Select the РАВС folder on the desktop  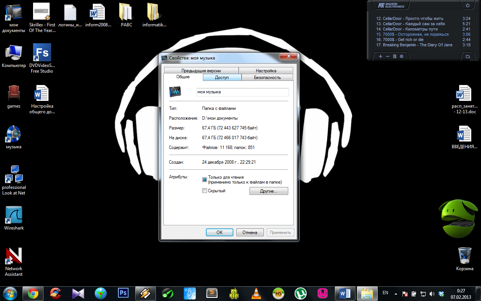click(x=126, y=15)
